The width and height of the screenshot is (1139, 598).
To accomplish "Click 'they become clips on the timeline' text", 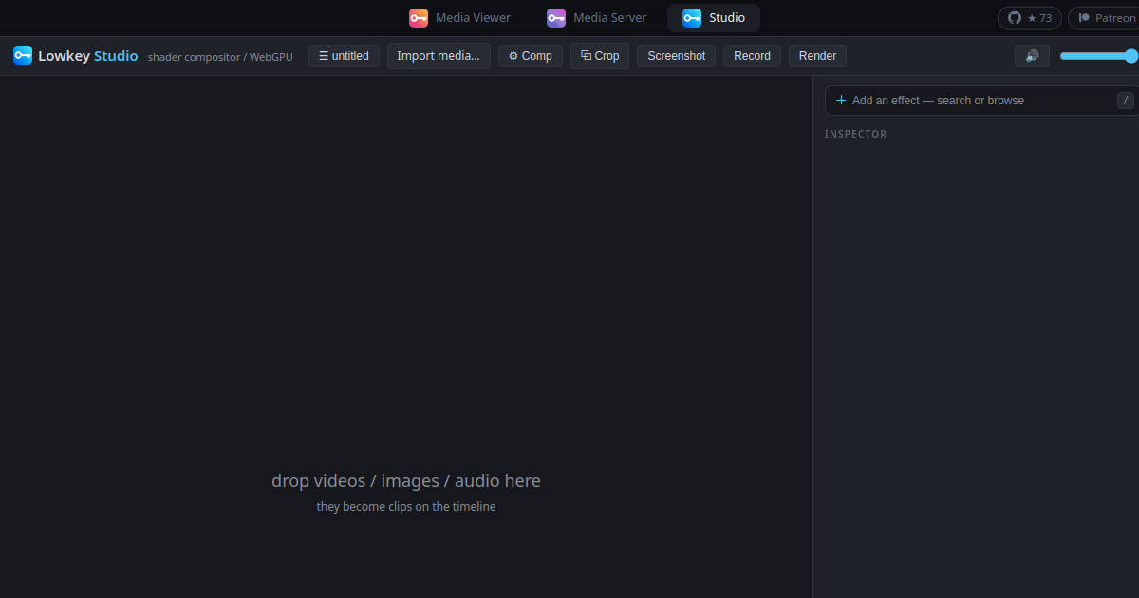I will point(406,507).
